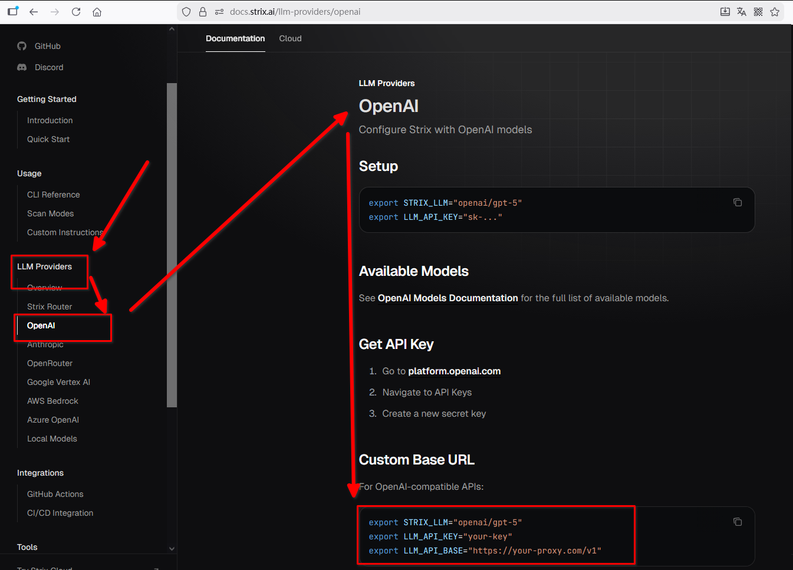The image size is (793, 570).
Task: Click the translate page icon
Action: pyautogui.click(x=742, y=12)
